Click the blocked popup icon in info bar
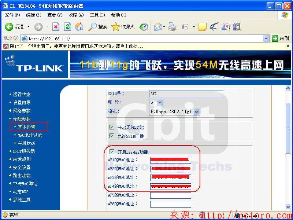Image resolution: width=293 pixels, height=220 pixels. [6, 46]
